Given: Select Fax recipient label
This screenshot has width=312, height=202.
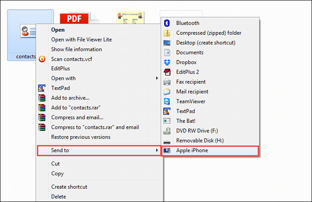Looking at the screenshot, I should click(191, 82).
